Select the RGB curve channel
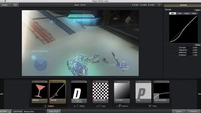This screenshot has width=201, height=113. 172,13
